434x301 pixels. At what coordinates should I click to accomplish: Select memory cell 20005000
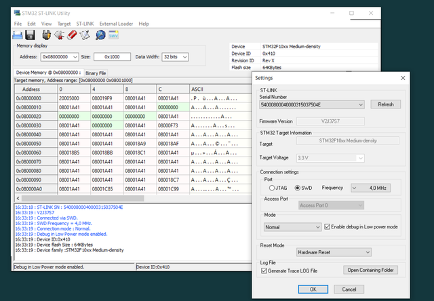74,98
